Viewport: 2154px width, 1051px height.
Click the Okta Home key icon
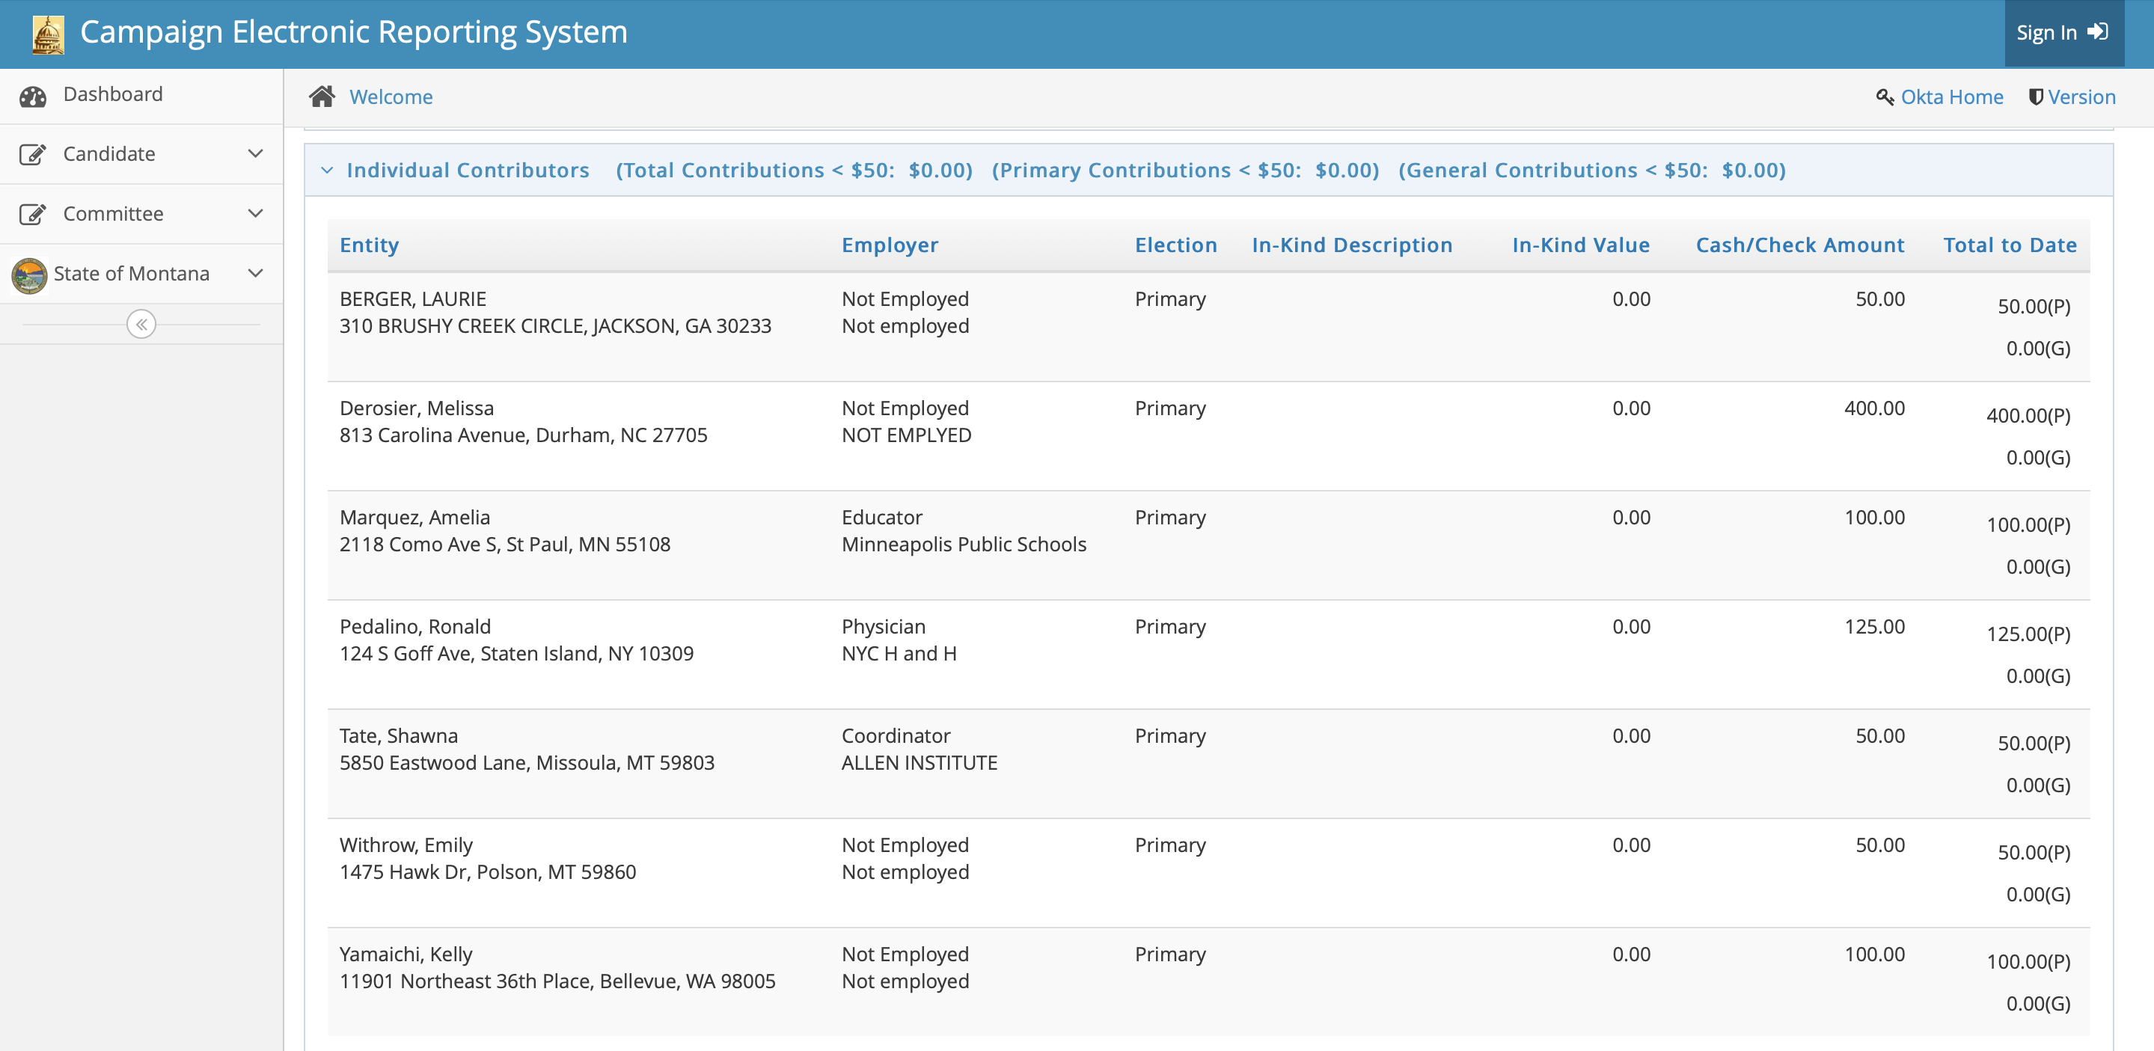click(x=1884, y=98)
